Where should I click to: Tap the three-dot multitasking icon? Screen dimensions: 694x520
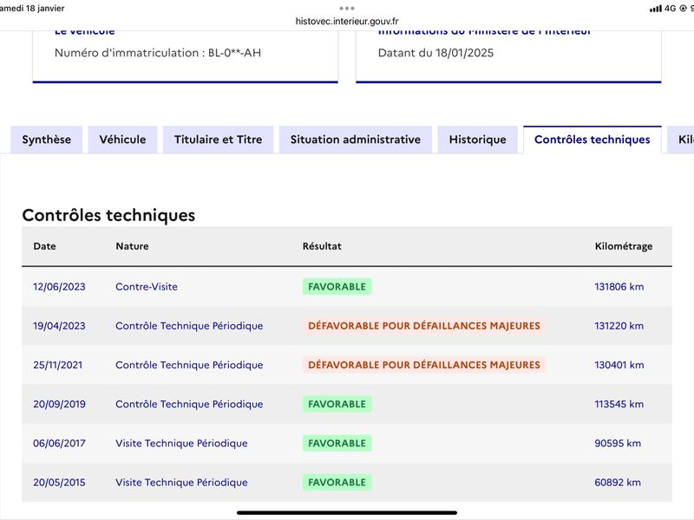(347, 8)
